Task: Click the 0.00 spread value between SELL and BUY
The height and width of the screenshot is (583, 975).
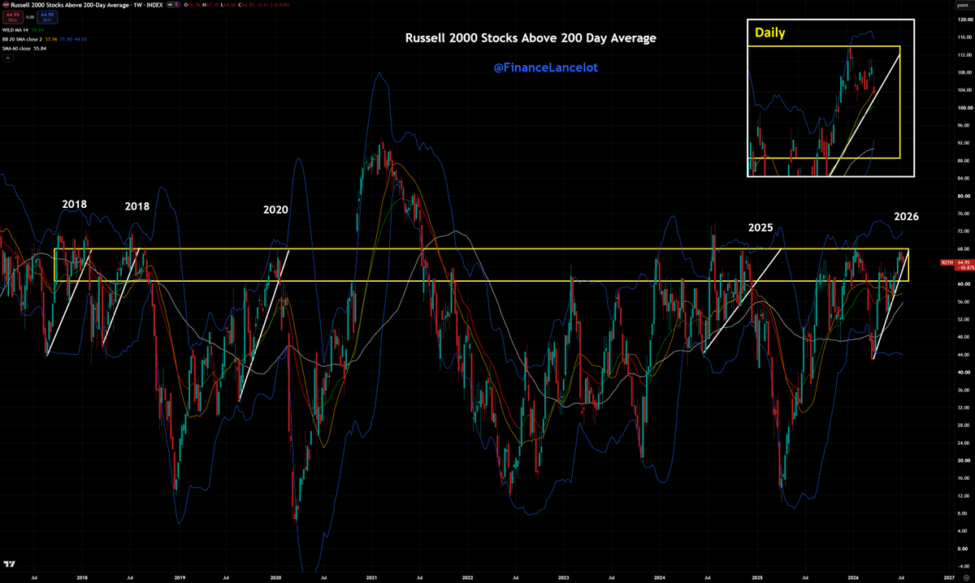Action: point(30,17)
